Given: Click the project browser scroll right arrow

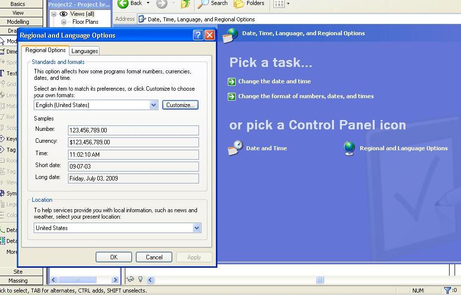Looking at the screenshot, I should pyautogui.click(x=115, y=280).
